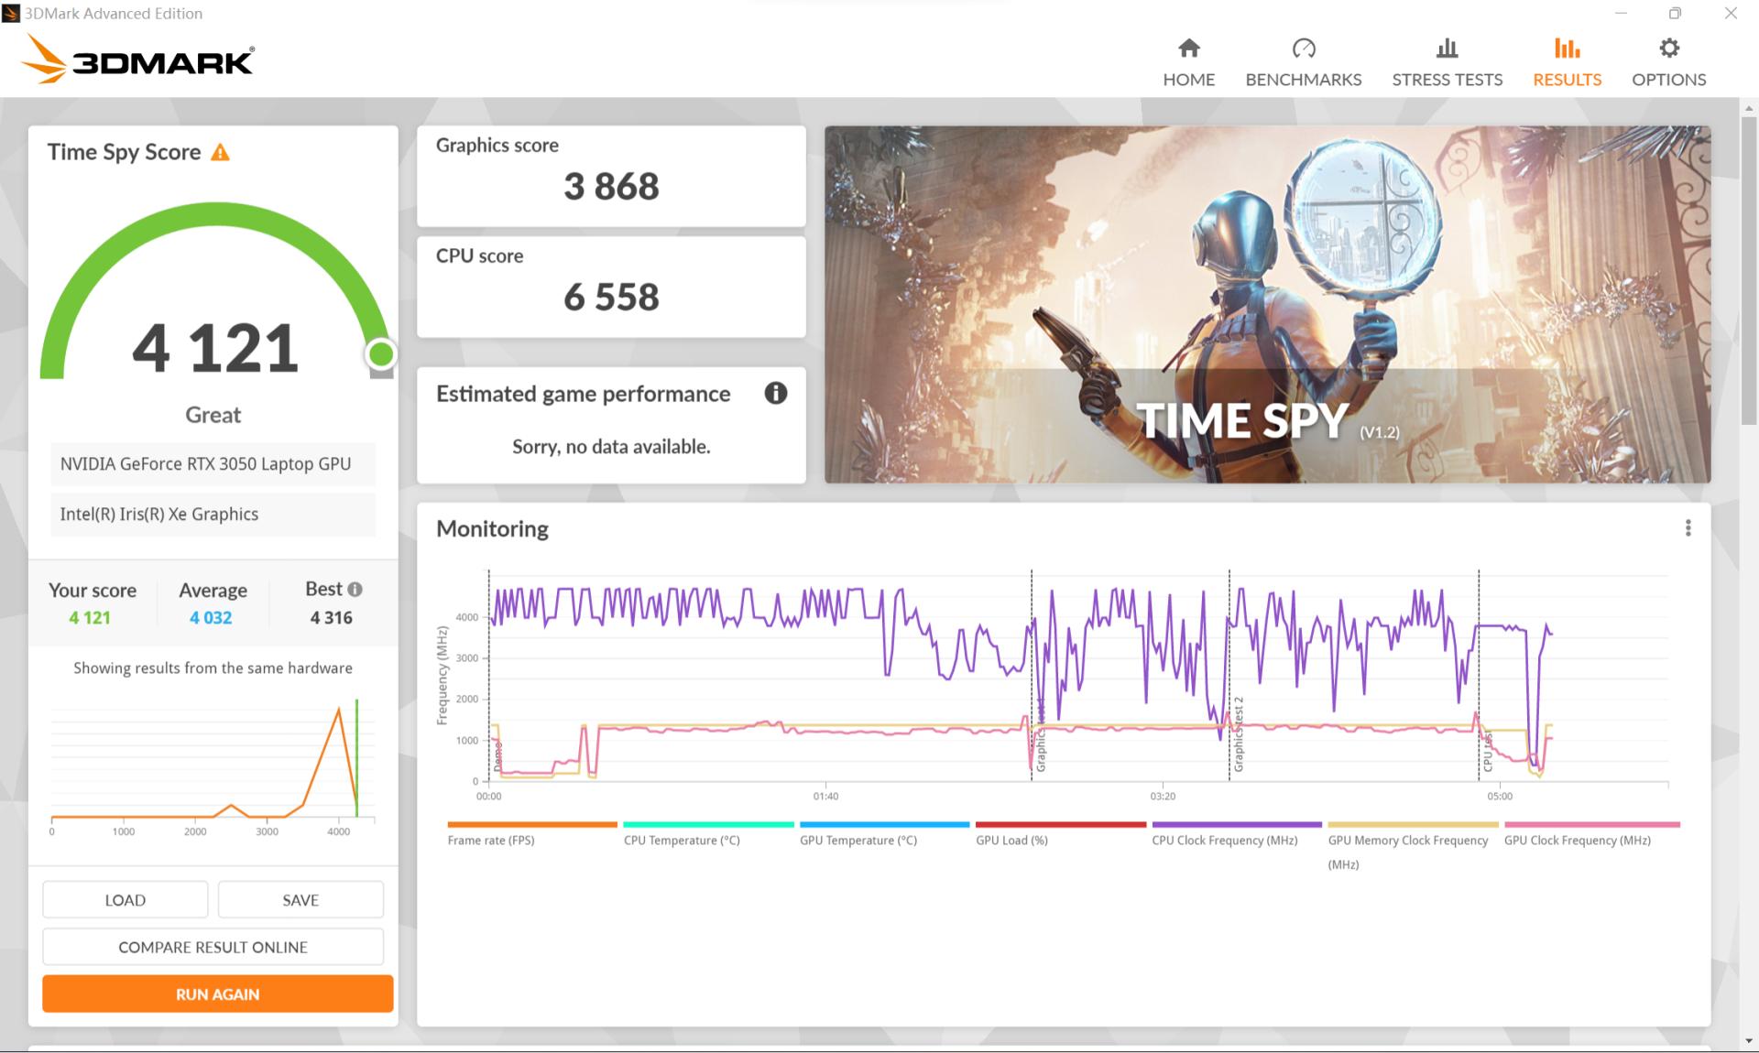Click the Estimated game performance info icon
The width and height of the screenshot is (1759, 1053).
(775, 393)
